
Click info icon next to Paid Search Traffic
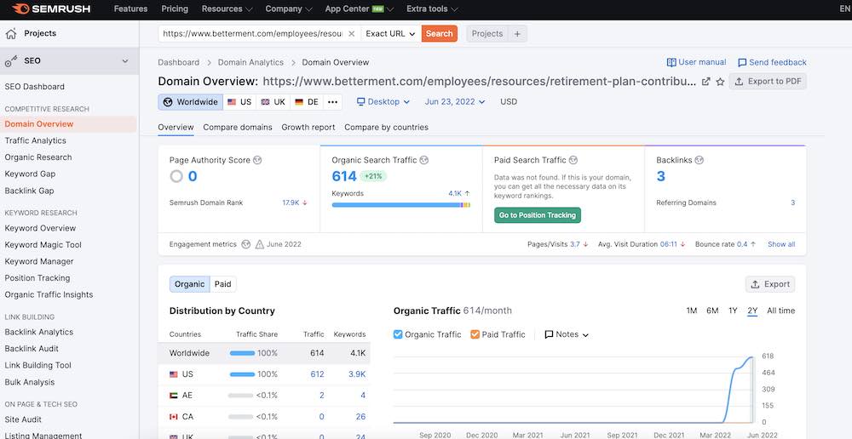(x=573, y=160)
